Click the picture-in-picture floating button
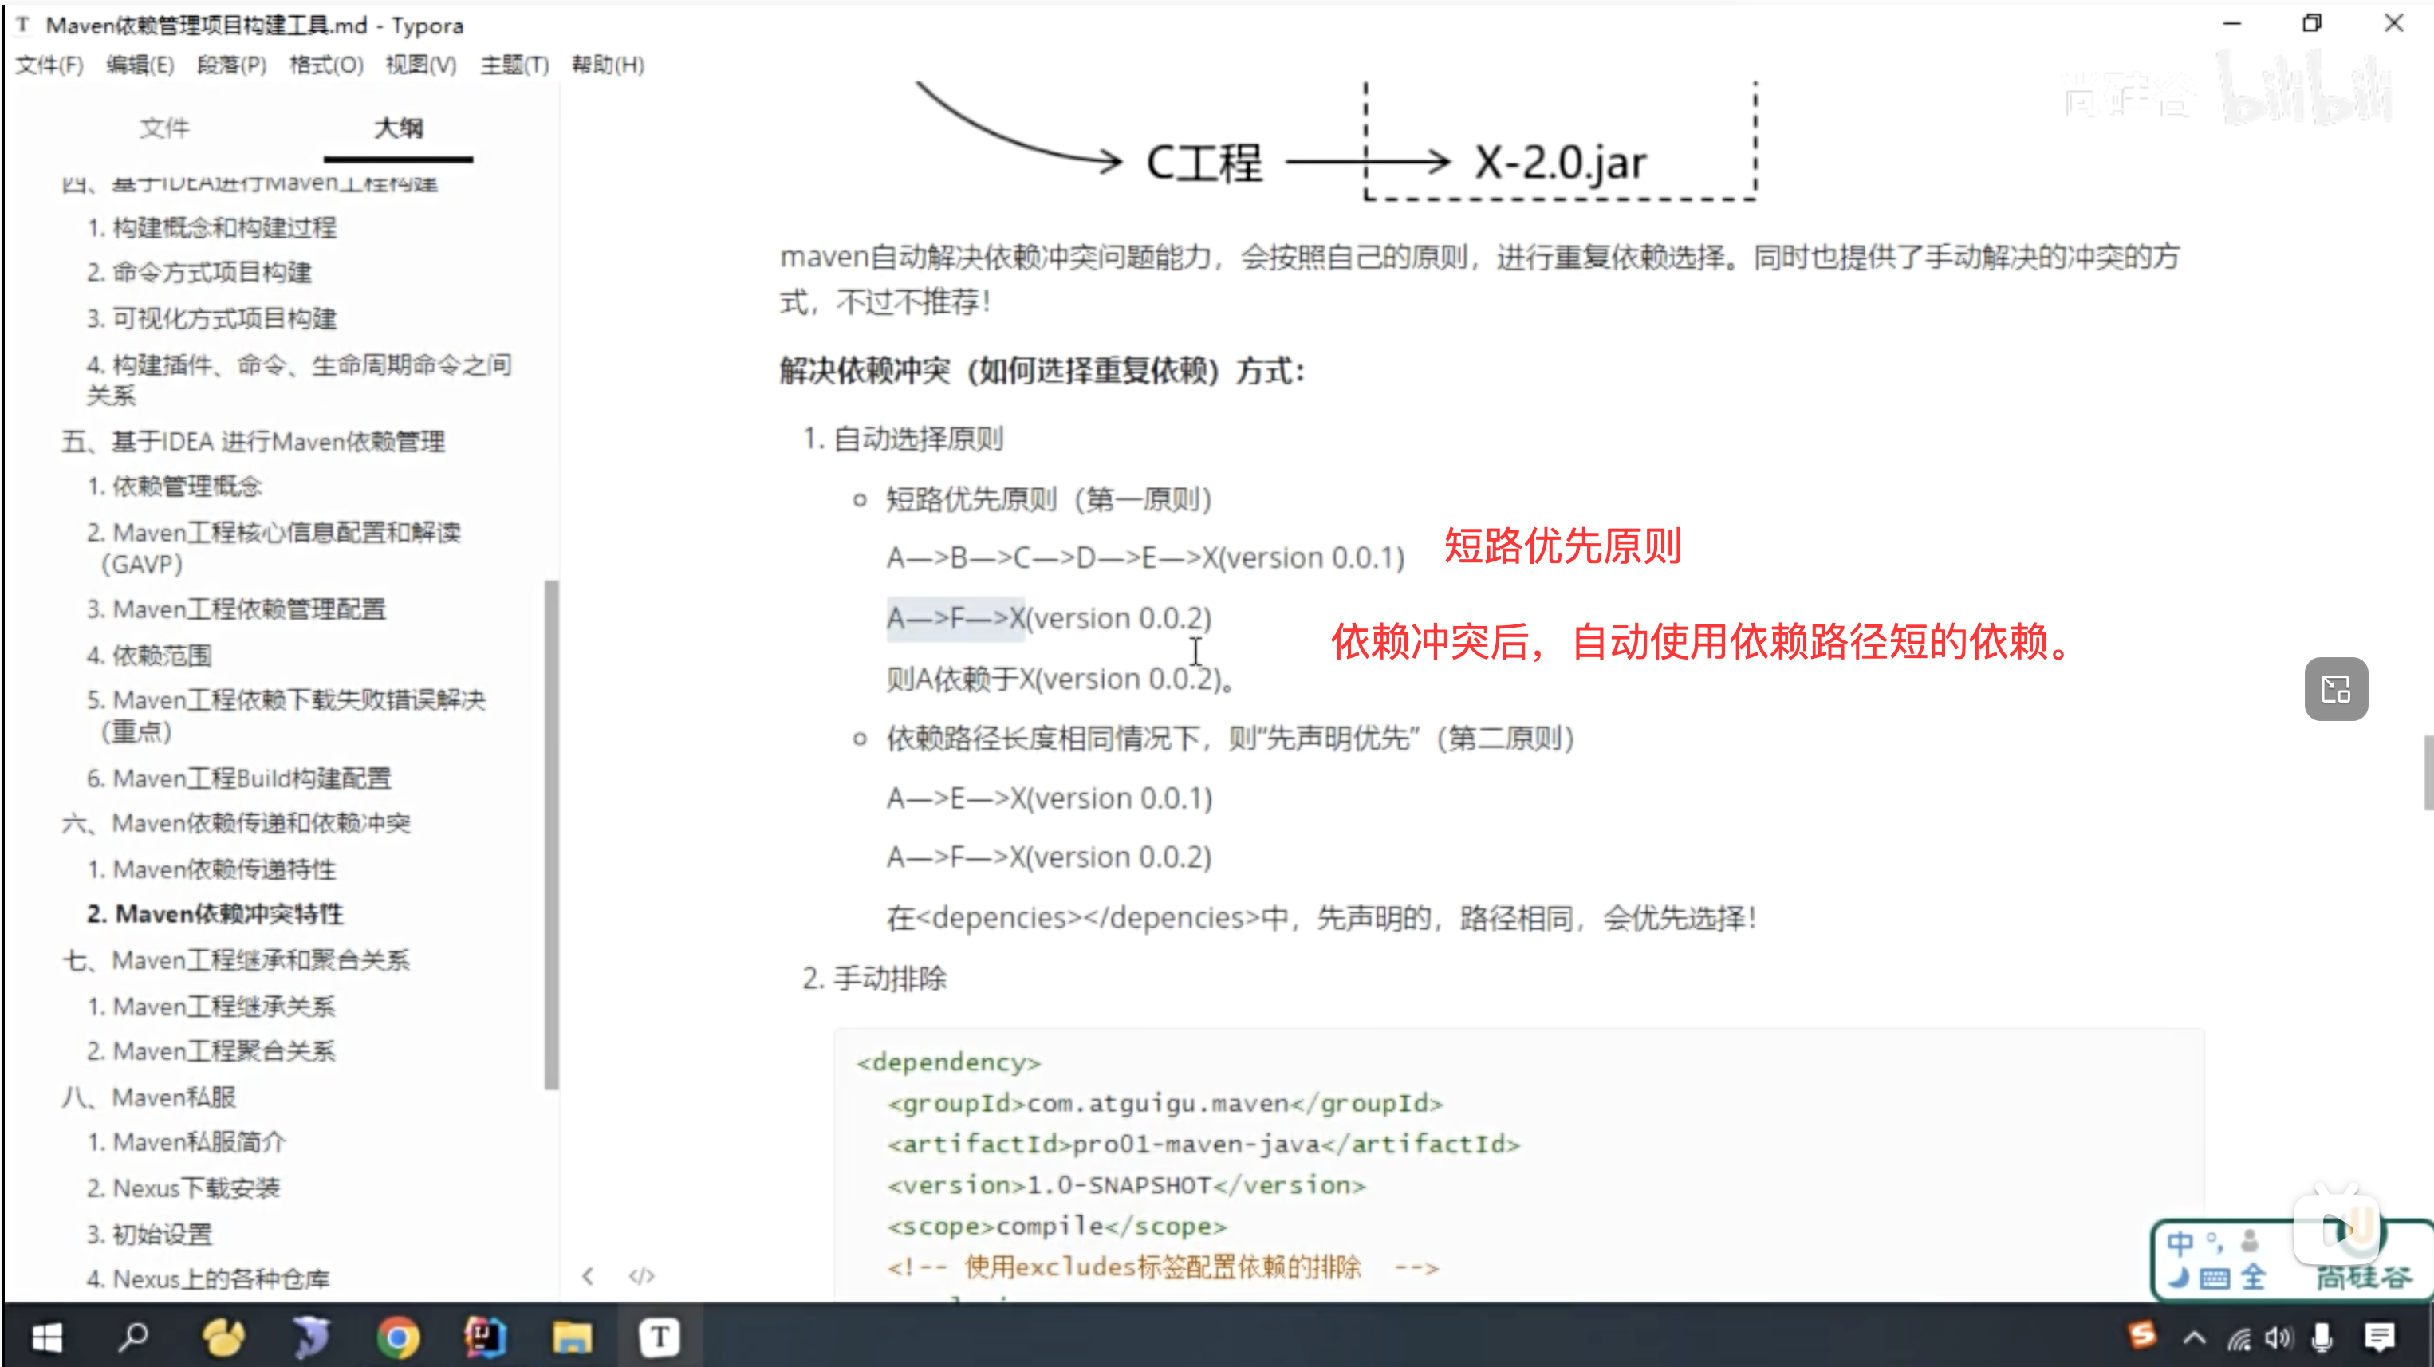The image size is (2434, 1367). (x=2336, y=689)
